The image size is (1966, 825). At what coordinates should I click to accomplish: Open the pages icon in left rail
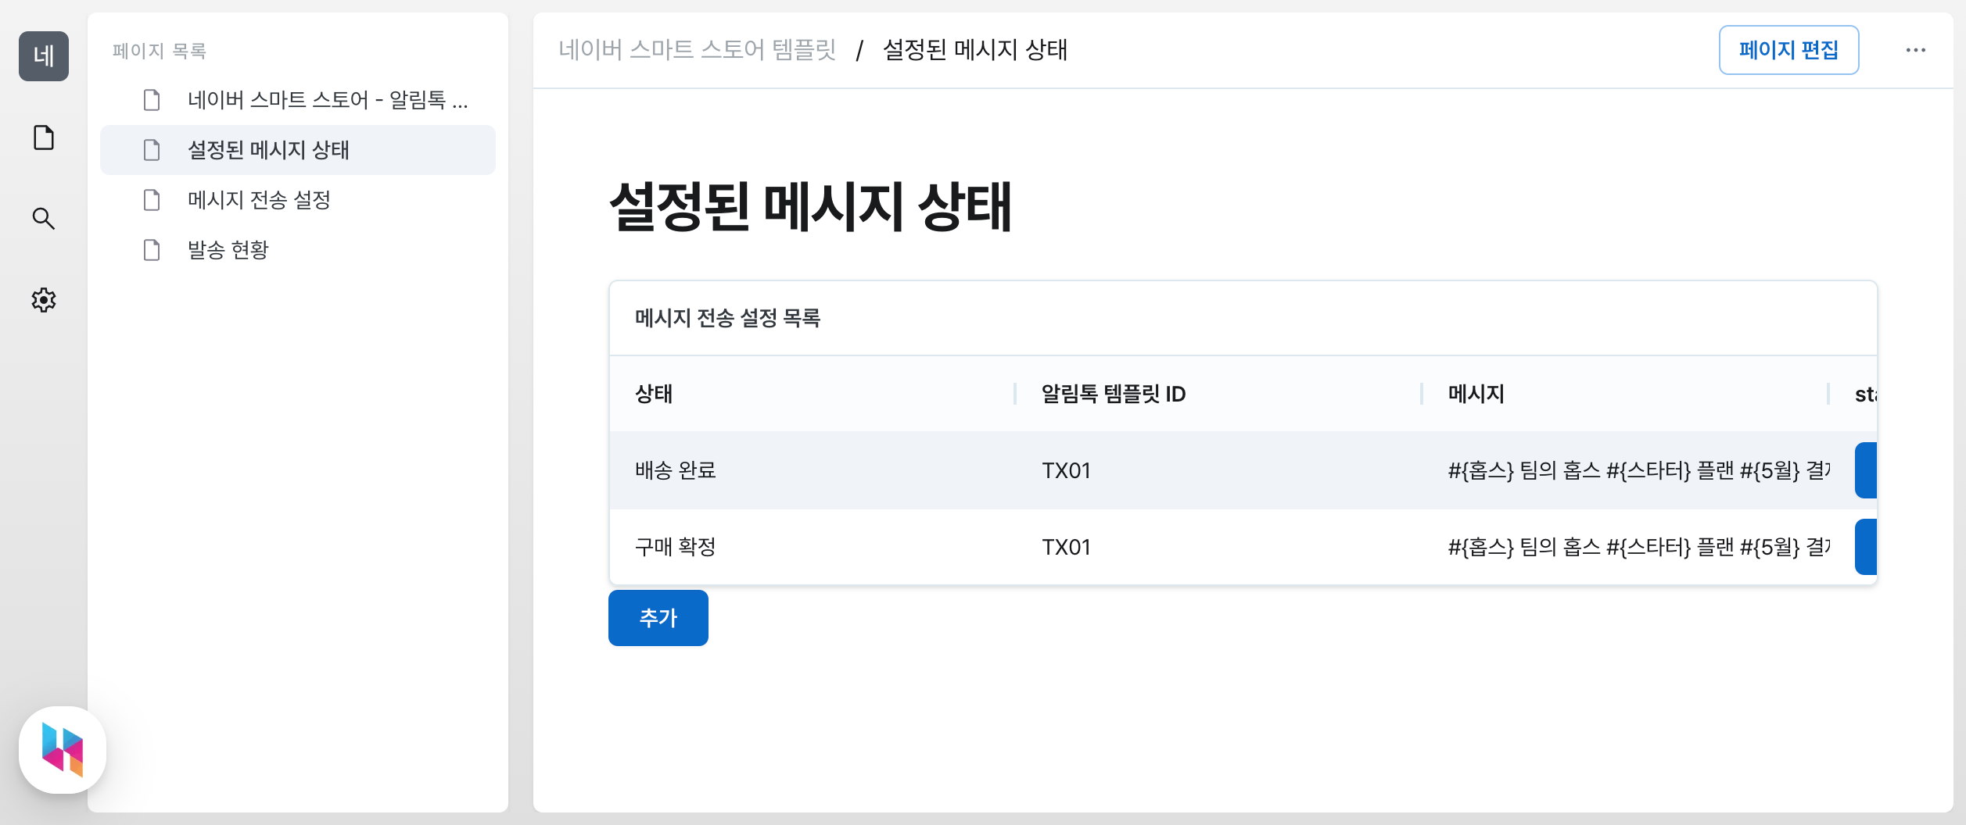click(44, 137)
